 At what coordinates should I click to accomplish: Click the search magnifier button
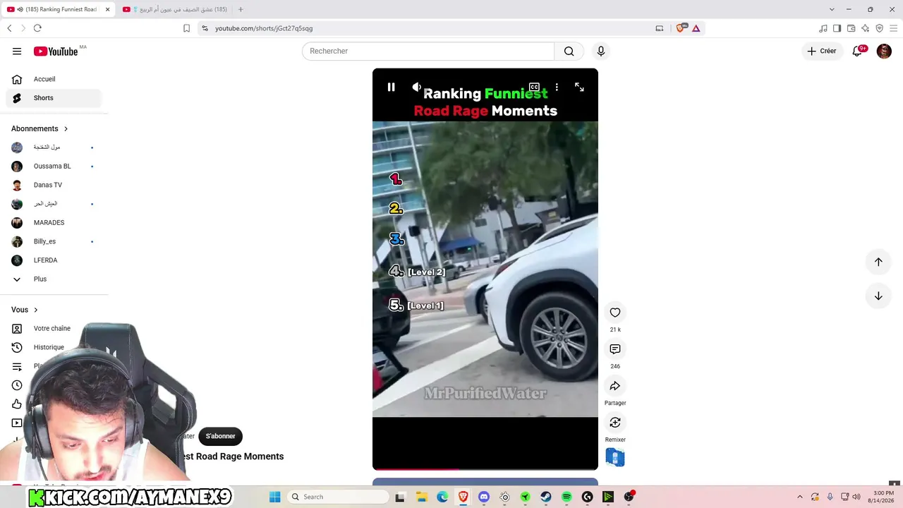click(569, 51)
